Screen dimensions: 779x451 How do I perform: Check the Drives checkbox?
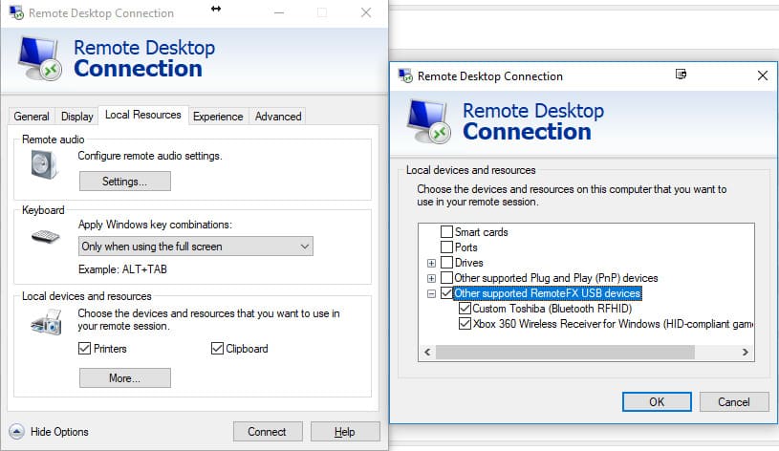point(446,262)
